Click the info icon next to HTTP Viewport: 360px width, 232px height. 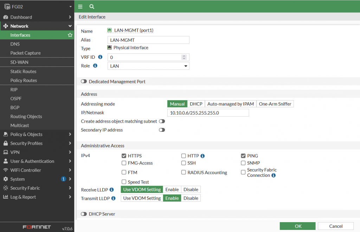point(202,156)
